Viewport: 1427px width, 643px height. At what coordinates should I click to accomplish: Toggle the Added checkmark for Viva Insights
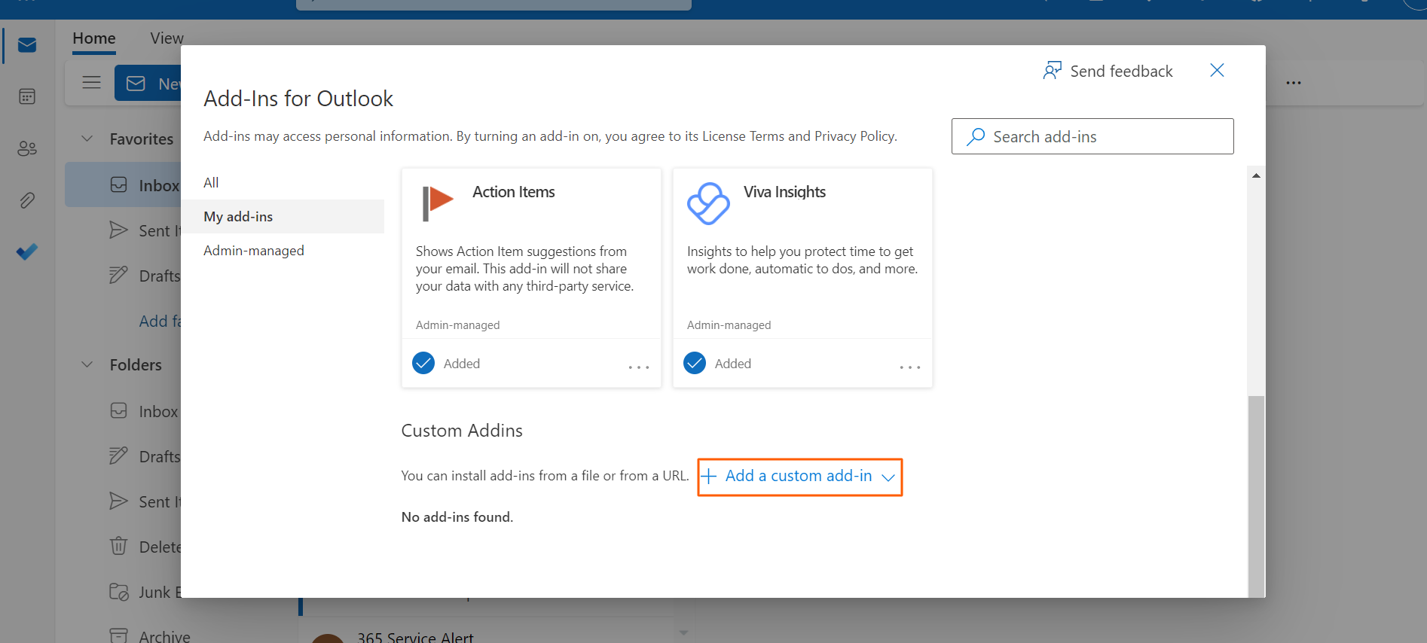coord(695,363)
